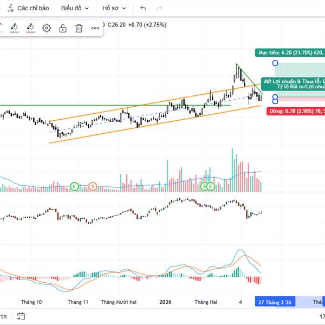Pick the green-underlined fill color

[x=14, y=28]
